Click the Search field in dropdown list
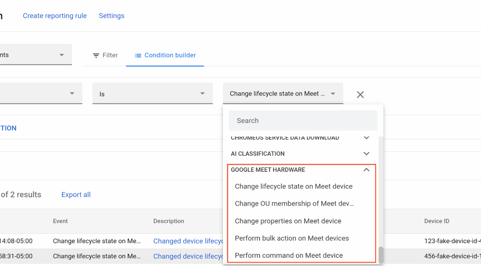Viewport: 481px width, 266px height. pos(303,121)
